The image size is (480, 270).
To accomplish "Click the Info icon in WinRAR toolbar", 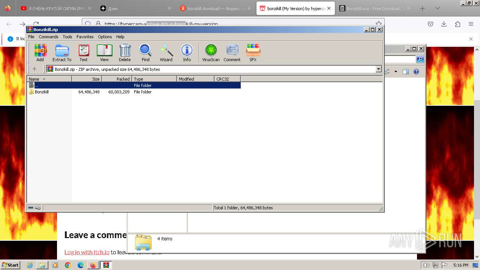I will coord(187,52).
